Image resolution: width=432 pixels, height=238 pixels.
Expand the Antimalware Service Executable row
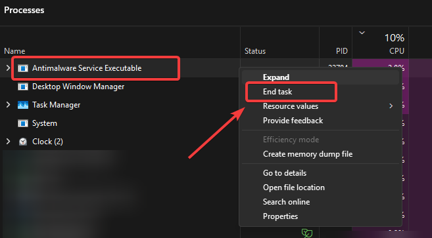[x=8, y=68]
